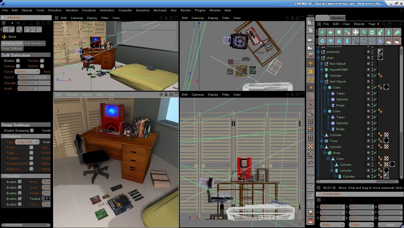Click the open file folder icon
Screen dimensions: 404x228
pyautogui.click(x=311, y=39)
